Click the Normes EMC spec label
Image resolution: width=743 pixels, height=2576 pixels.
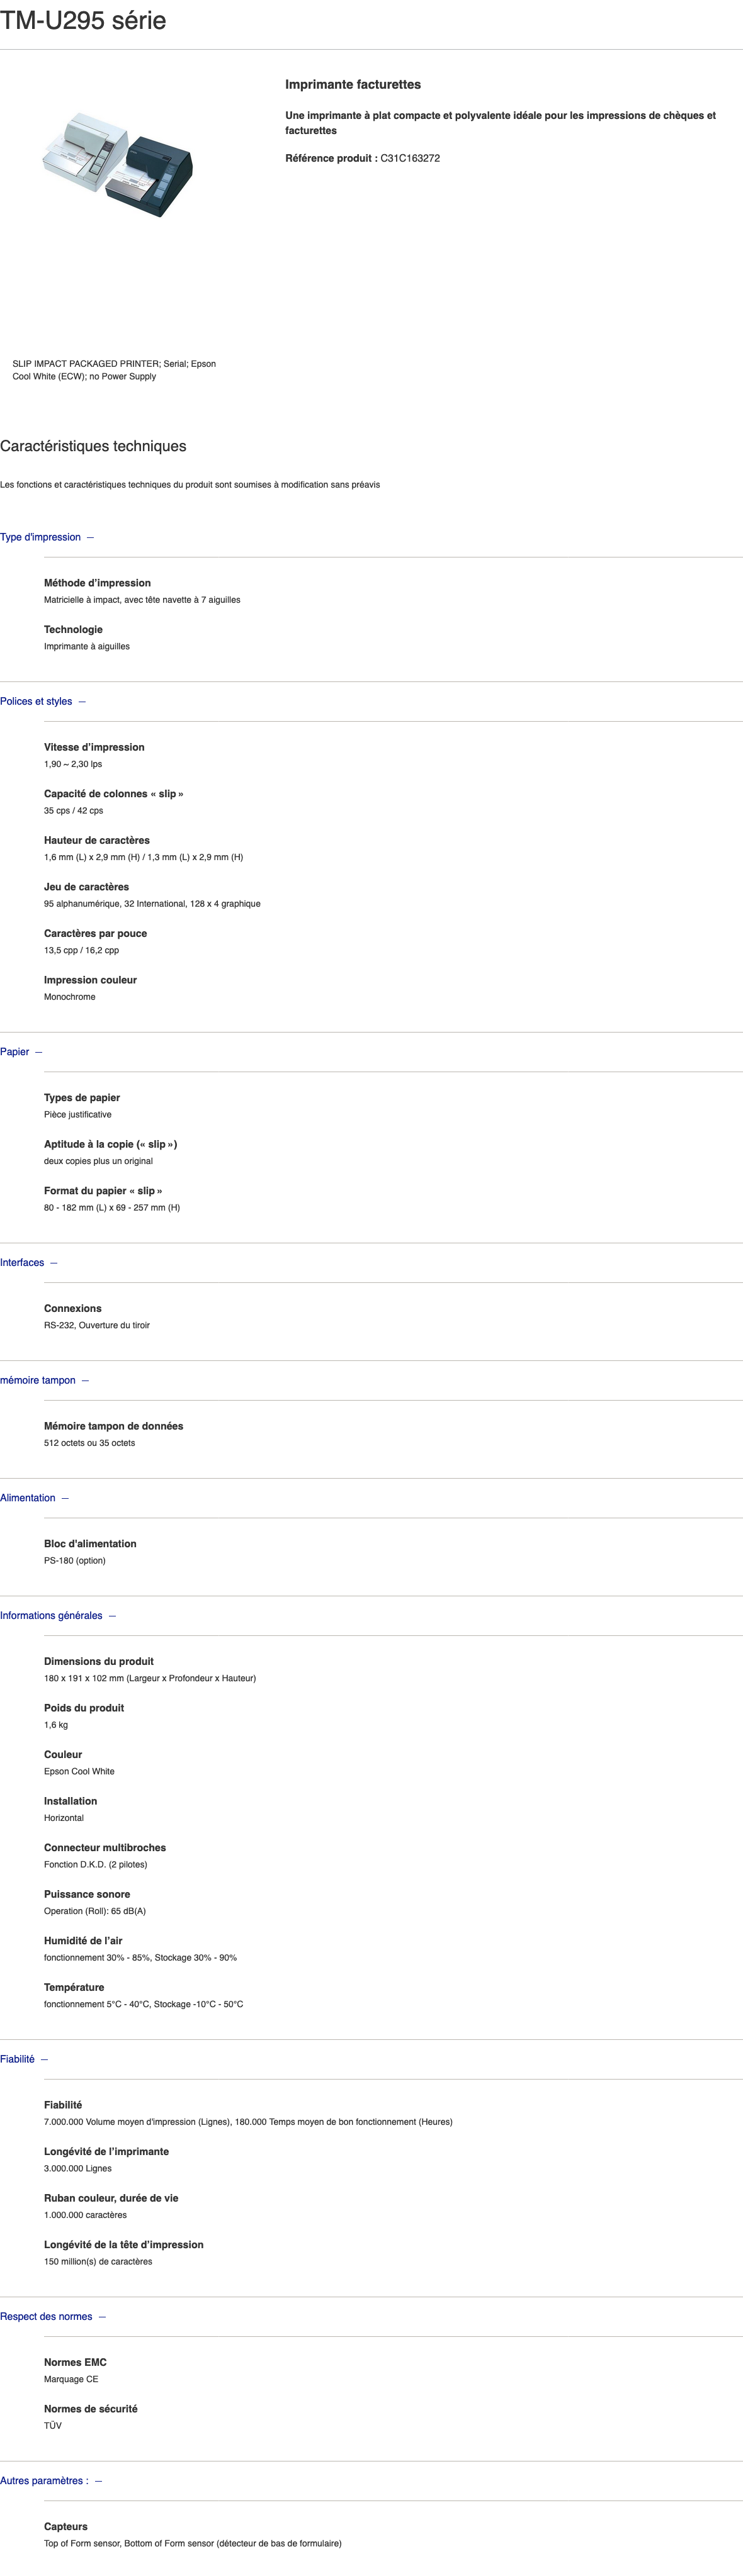pos(75,2362)
